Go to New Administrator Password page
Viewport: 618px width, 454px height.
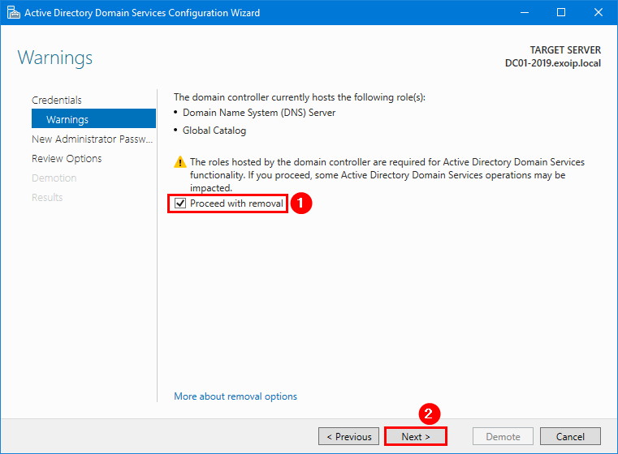(x=92, y=139)
